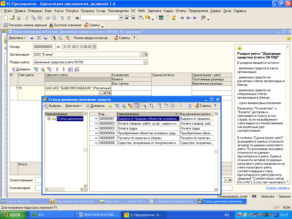Screen dimensions: 292x219
Task: Click the Быстрое освоение button
Action: (65, 25)
